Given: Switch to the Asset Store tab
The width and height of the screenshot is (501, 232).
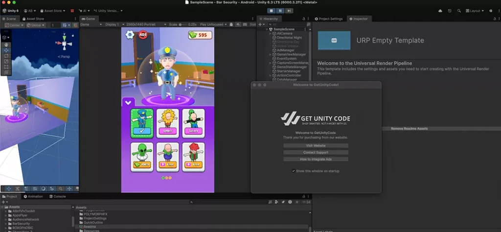Looking at the screenshot, I should tap(33, 19).
